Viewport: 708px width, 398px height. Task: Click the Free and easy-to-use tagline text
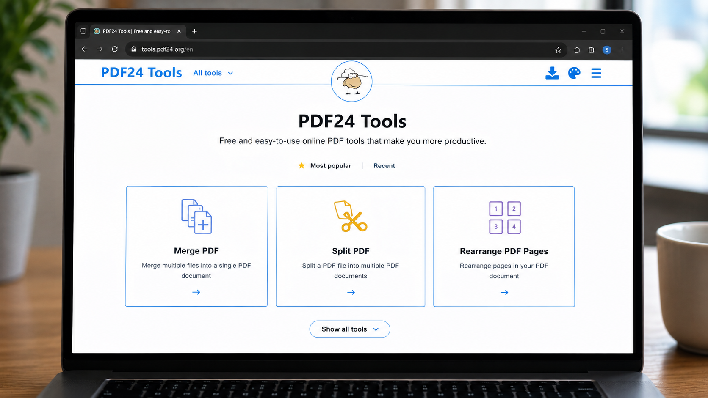[x=352, y=141]
